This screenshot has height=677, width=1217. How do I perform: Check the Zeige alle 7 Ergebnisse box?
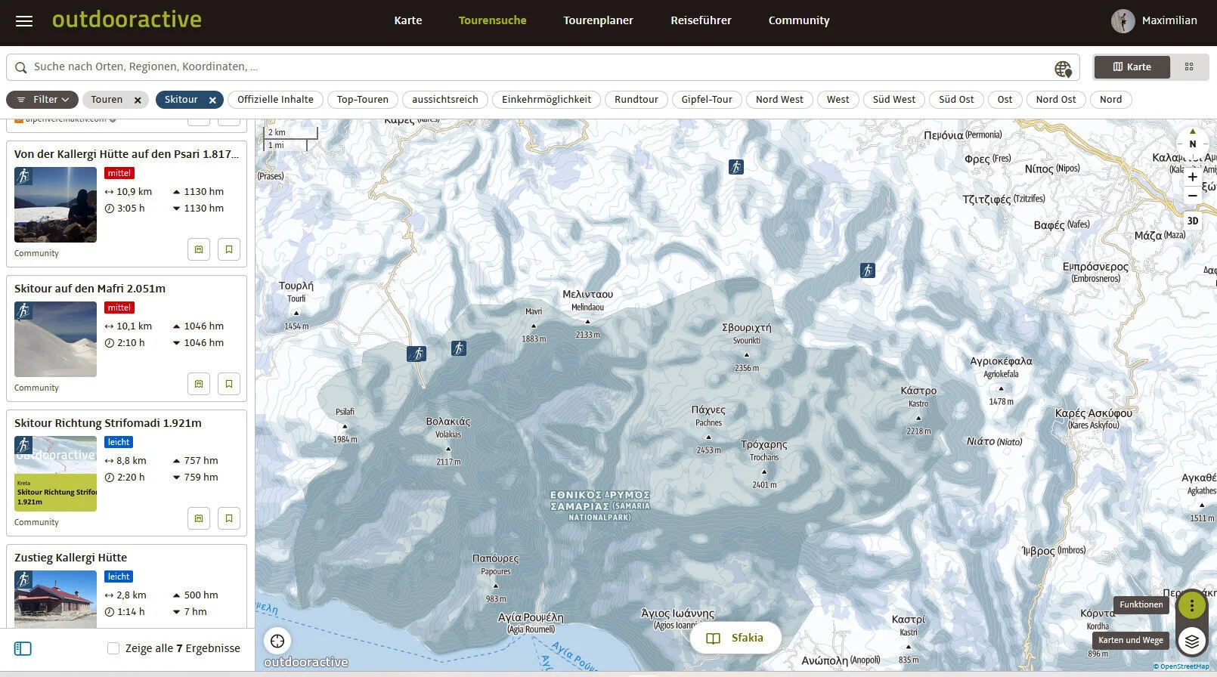pyautogui.click(x=113, y=648)
